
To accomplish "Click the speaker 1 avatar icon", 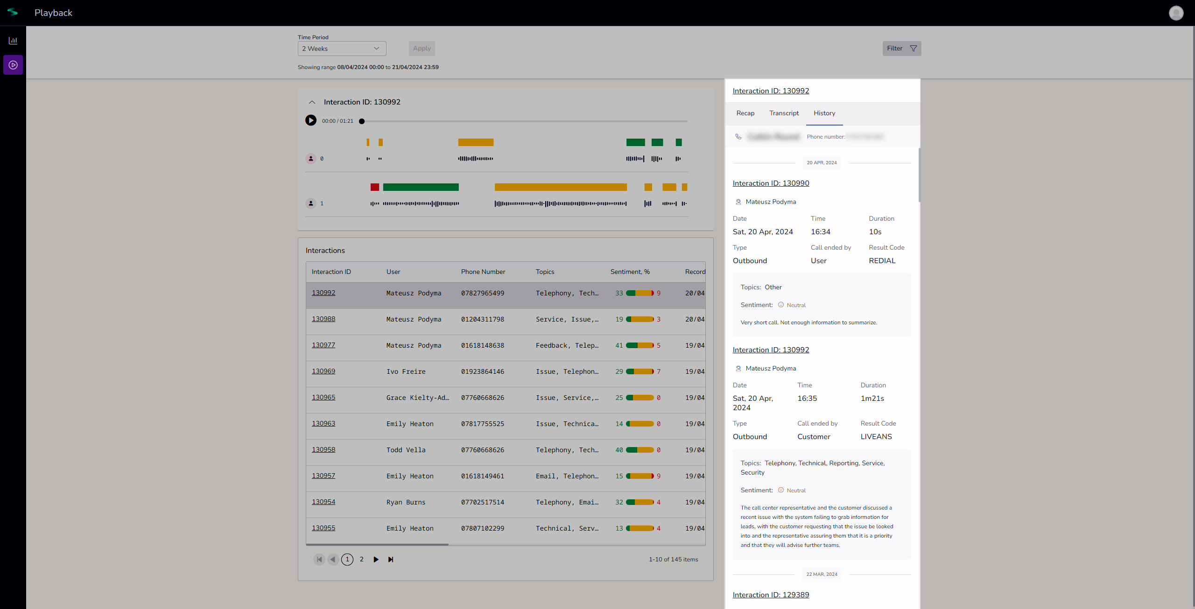I will (311, 203).
